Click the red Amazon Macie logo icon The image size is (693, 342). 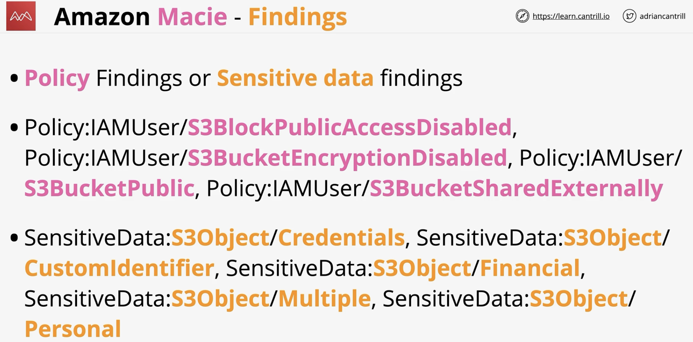21,16
